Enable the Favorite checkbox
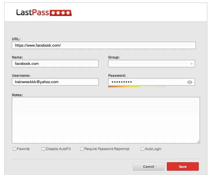210x175 pixels. click(14, 149)
